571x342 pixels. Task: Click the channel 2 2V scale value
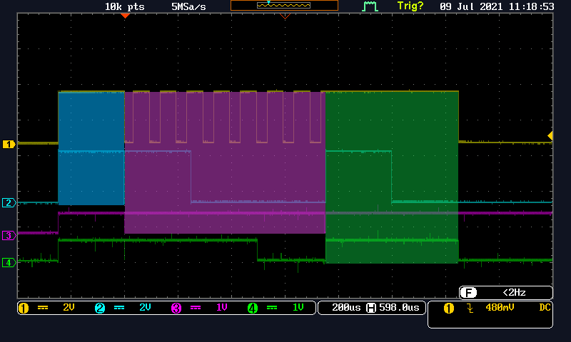pos(145,308)
